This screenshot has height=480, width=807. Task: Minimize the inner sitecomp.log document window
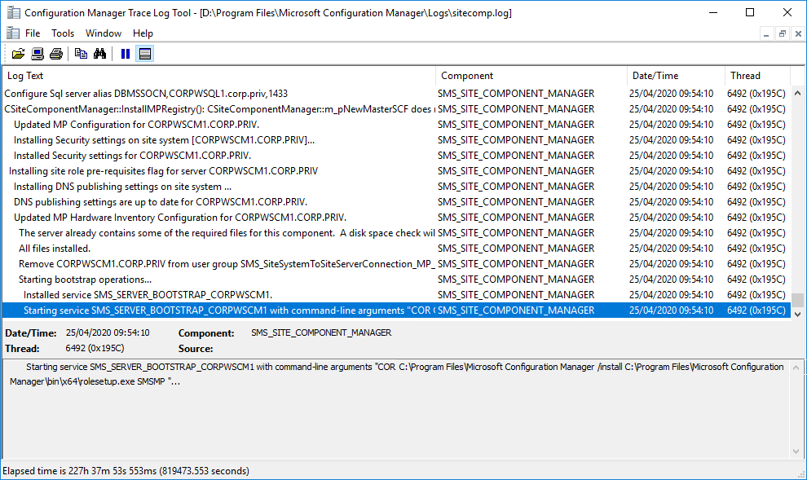(767, 33)
